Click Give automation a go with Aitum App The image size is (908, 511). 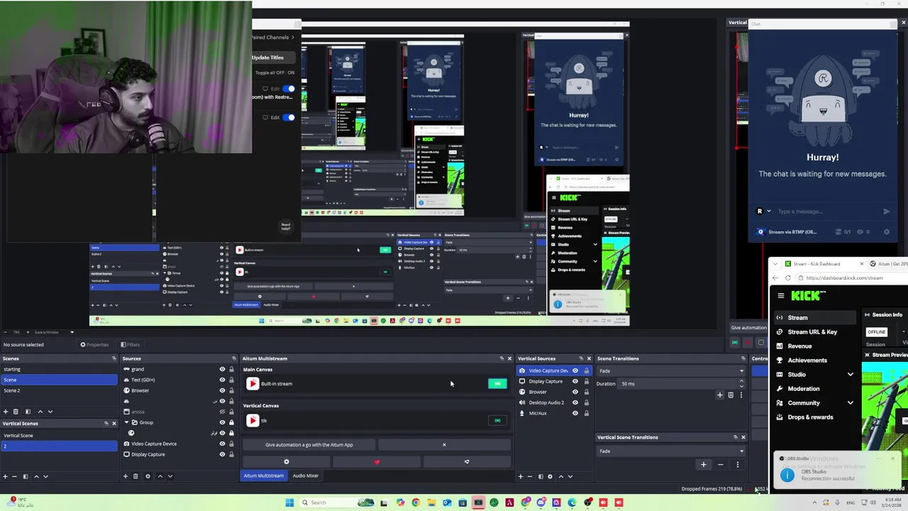coord(309,445)
